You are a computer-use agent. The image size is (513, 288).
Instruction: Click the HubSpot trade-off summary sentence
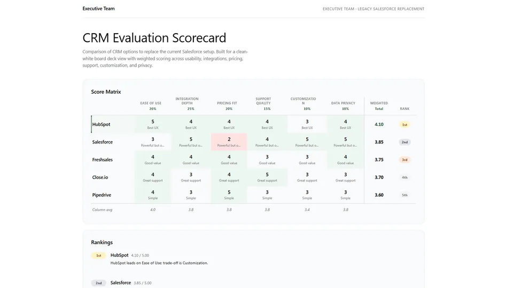click(159, 263)
